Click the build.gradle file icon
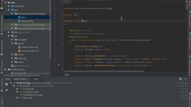The width and height of the screenshot is (191, 107). tap(12, 73)
